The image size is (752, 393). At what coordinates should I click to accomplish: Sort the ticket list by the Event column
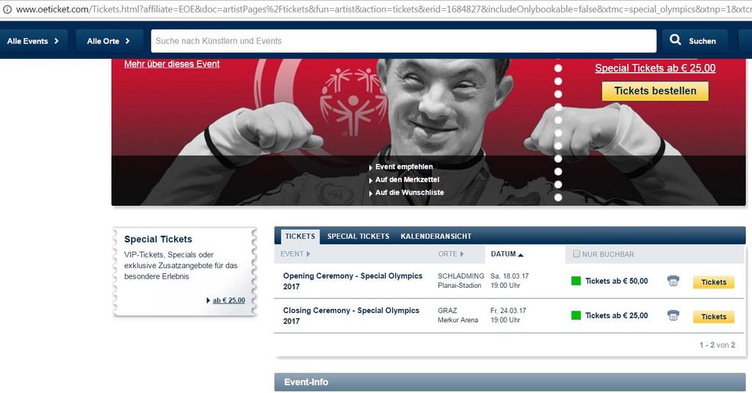[x=295, y=254]
